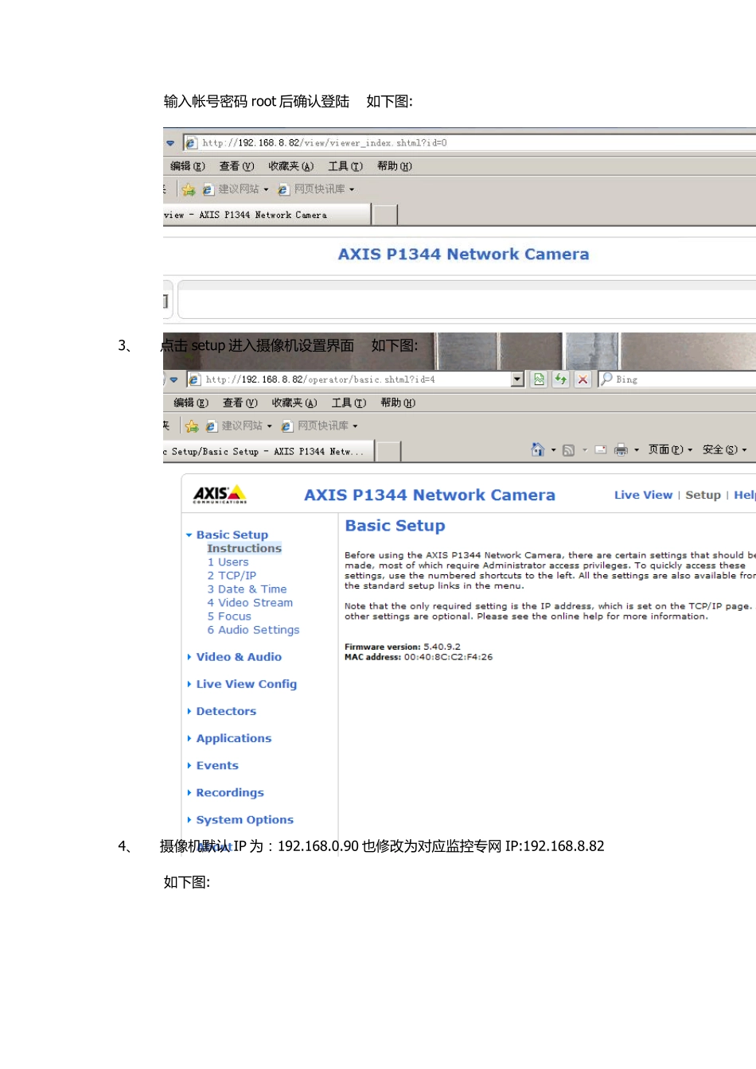Open 编辑(E) menu in upper browser

[x=188, y=166]
